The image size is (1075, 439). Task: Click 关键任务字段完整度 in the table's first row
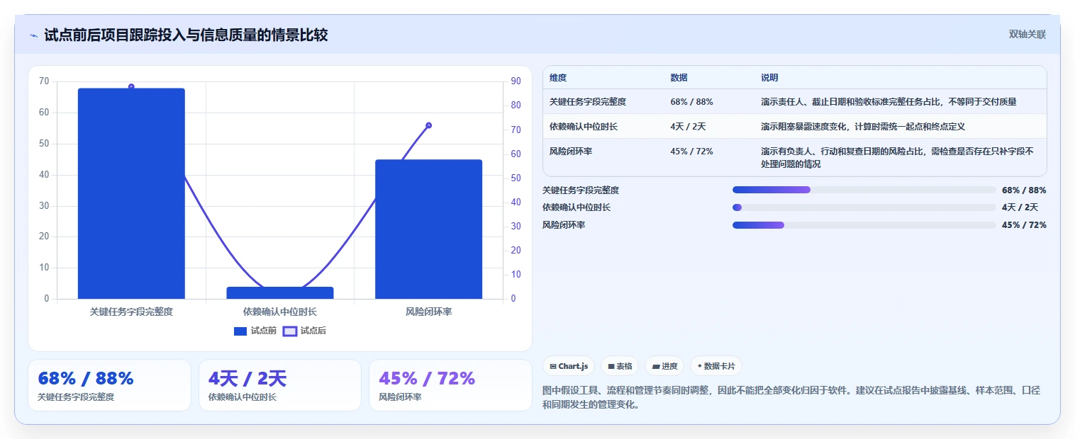(588, 102)
